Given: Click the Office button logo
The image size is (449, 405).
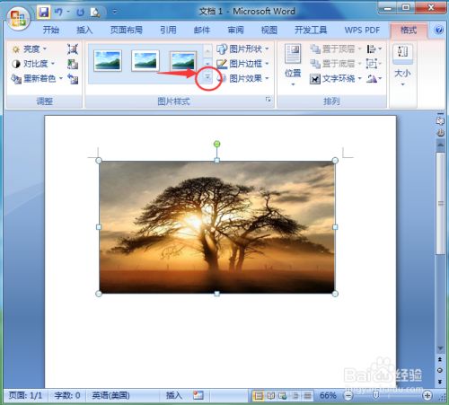Looking at the screenshot, I should click(x=19, y=18).
